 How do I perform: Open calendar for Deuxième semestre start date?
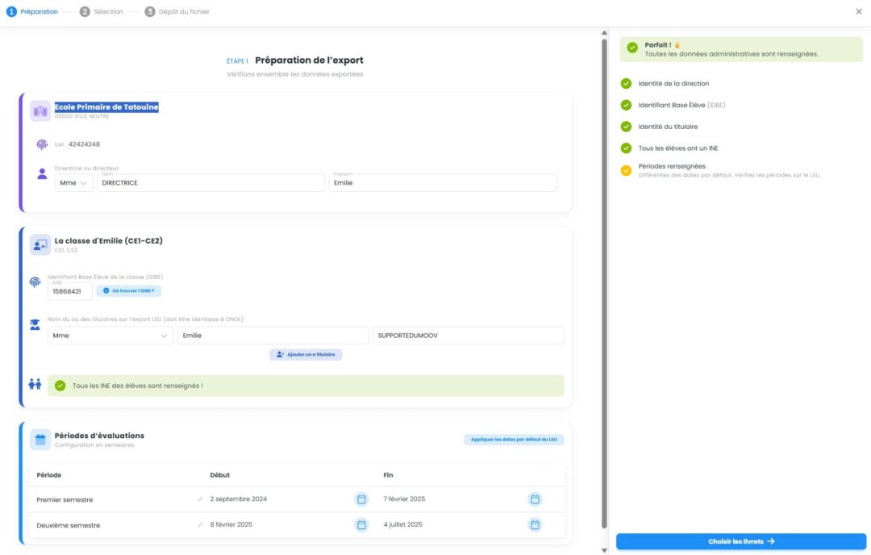[x=361, y=525]
